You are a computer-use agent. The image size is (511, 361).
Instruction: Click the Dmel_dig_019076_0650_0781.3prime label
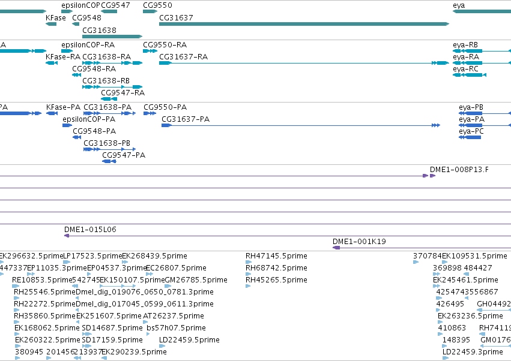click(145, 292)
